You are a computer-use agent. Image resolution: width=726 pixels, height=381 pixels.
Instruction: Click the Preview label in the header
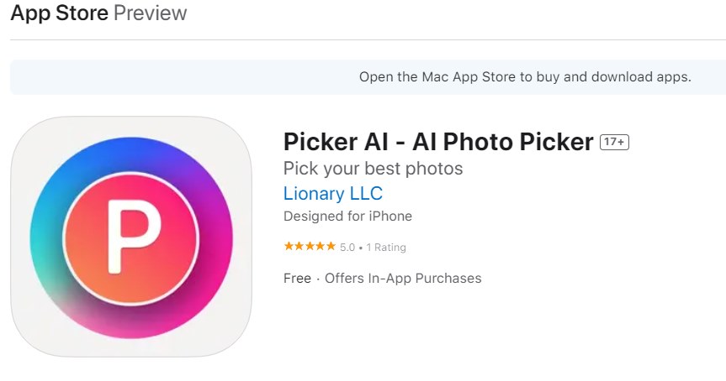150,13
